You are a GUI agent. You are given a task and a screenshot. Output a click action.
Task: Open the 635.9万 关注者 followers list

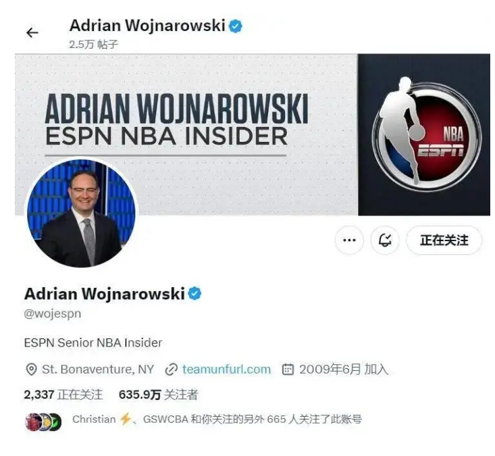pos(159,395)
